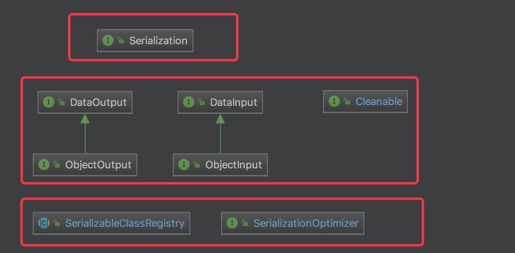Open the SerializableClassRegistry link text
The image size is (515, 253).
pyautogui.click(x=125, y=223)
